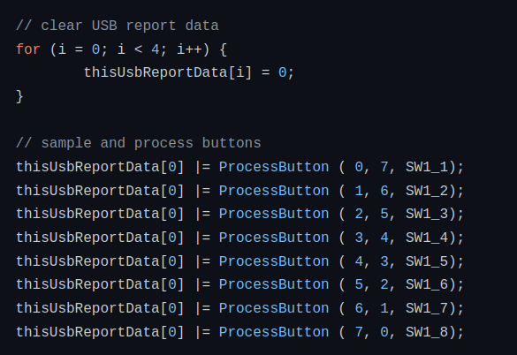Screen dimensions: 517x355
Task: Click ProcessButton on the SW1_7 line
Action: click(x=274, y=308)
